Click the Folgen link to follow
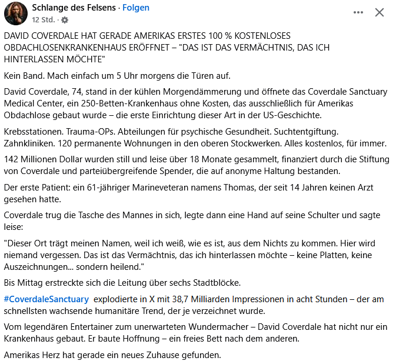Image resolution: width=396 pixels, height=361 pixels. (x=136, y=8)
